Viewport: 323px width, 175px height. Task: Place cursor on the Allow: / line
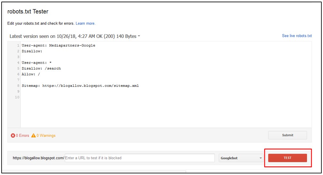(x=31, y=74)
